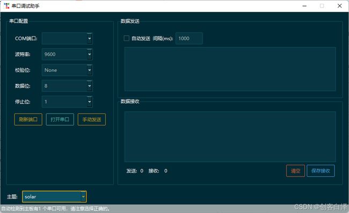Open the 主题 theme dropdown showing solar
The height and width of the screenshot is (213, 349).
tap(54, 196)
